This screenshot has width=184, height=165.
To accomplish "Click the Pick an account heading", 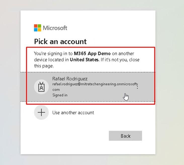I will [60, 41].
